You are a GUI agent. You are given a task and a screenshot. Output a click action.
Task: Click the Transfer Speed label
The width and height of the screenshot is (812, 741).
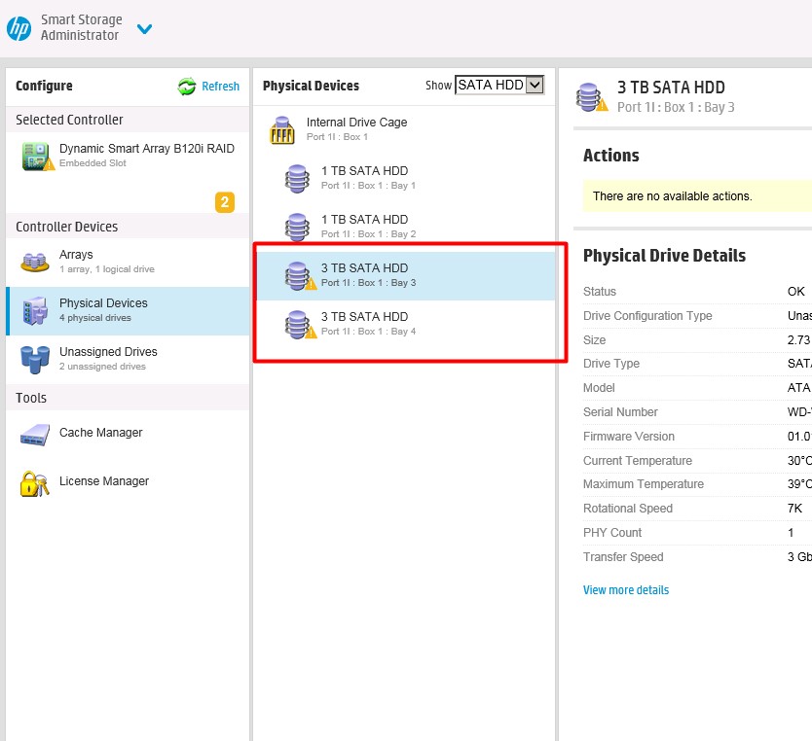(x=623, y=557)
